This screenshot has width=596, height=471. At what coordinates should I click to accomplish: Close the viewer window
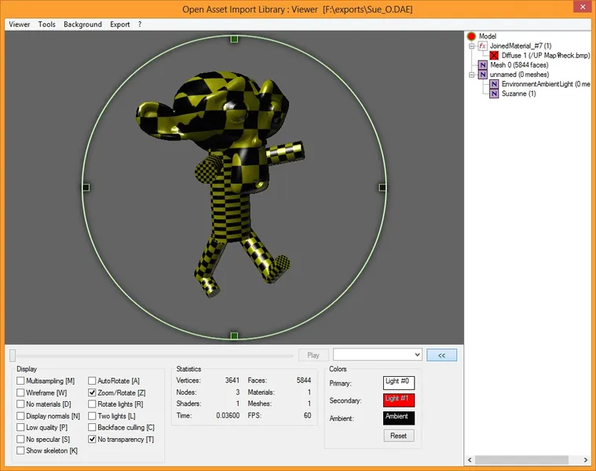583,6
